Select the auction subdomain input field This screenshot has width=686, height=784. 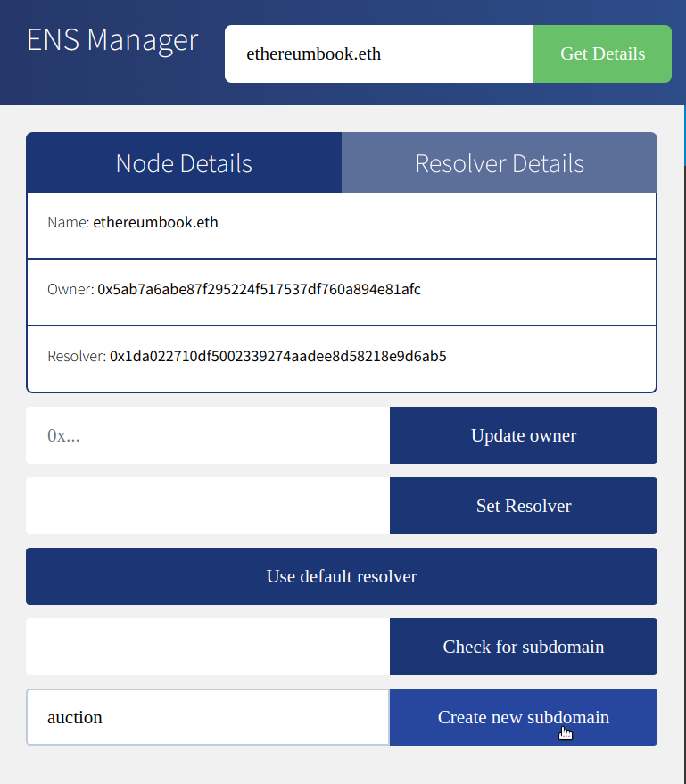pos(207,717)
